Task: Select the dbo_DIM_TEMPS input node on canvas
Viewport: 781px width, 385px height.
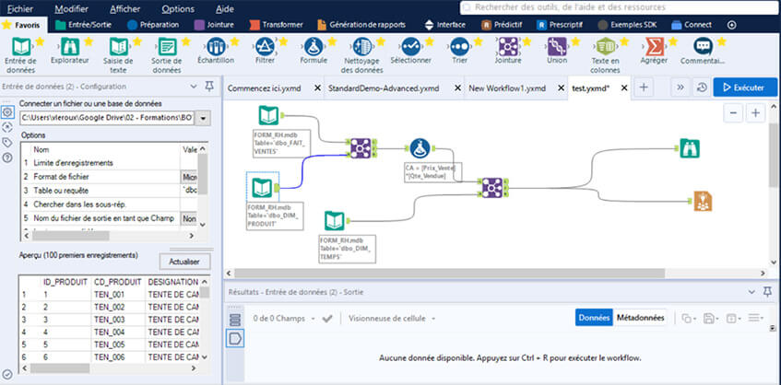Action: click(335, 221)
